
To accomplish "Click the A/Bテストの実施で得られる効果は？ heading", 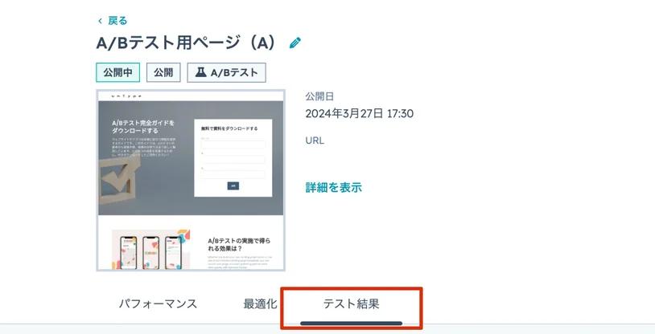I will [239, 245].
